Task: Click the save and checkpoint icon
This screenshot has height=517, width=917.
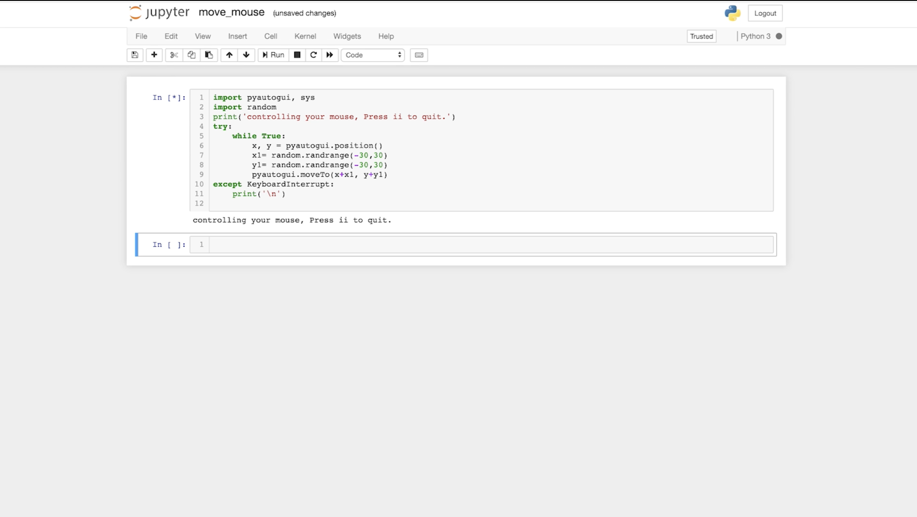Action: [x=135, y=55]
